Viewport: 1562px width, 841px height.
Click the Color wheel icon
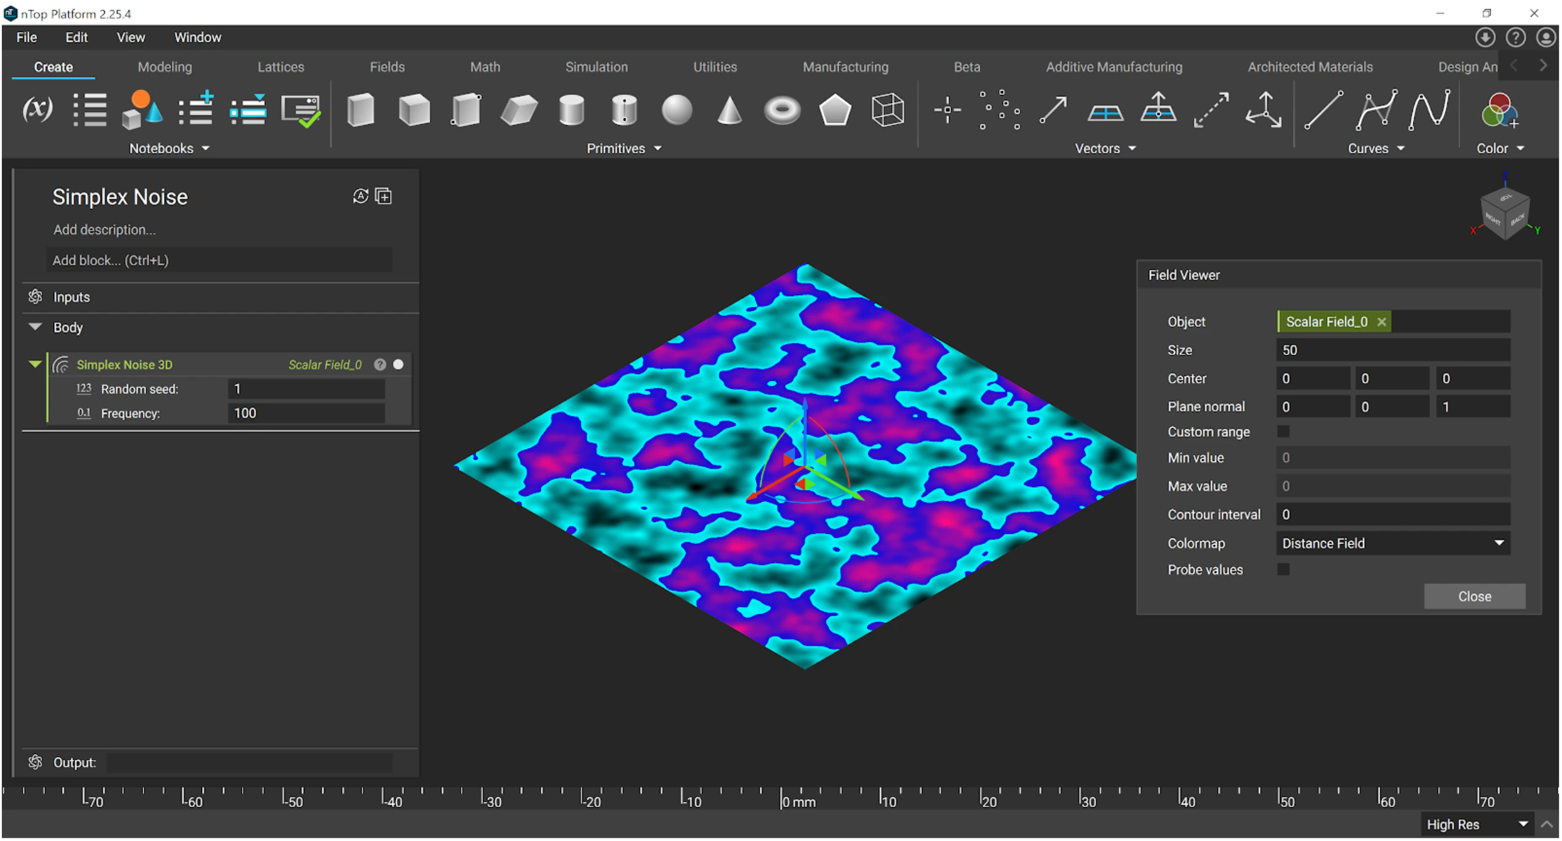click(1499, 111)
